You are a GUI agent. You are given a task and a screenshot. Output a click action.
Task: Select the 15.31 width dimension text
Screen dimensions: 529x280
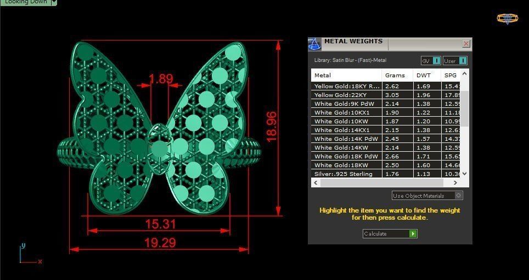(161, 224)
